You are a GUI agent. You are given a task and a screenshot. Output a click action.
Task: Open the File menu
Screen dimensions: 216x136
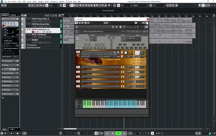point(6,2)
